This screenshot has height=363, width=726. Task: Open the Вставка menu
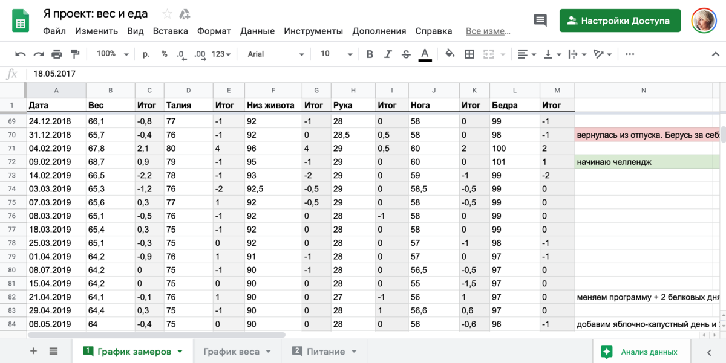click(171, 31)
